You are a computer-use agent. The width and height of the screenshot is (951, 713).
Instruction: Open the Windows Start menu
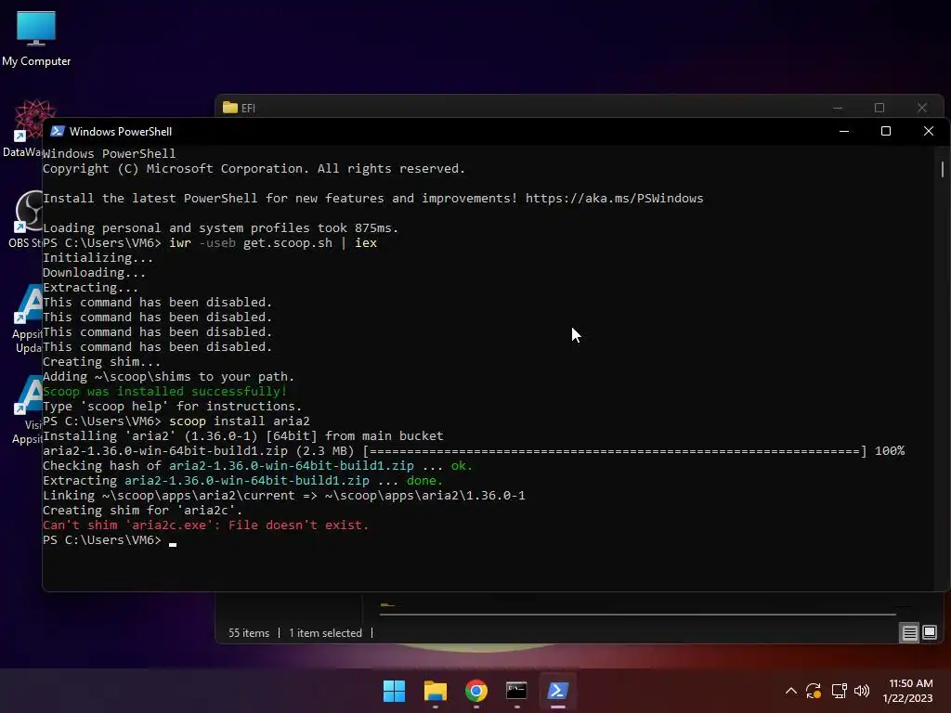[394, 691]
